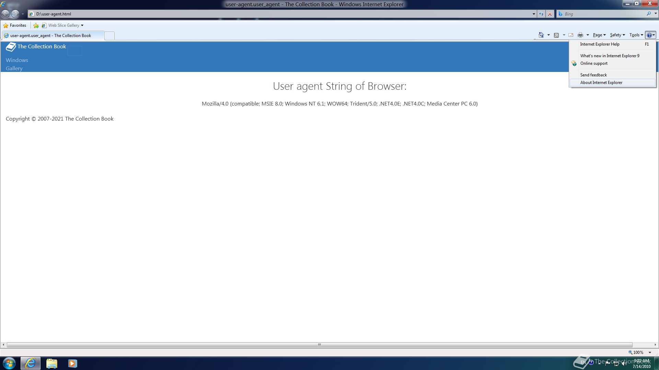Choose Send feedback from the Help menu
The height and width of the screenshot is (370, 659).
coord(593,75)
